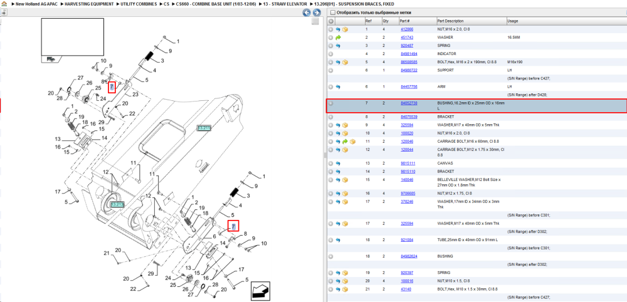Add BRACKET 84075539 with plus button
The width and height of the screenshot is (627, 302).
click(x=330, y=117)
